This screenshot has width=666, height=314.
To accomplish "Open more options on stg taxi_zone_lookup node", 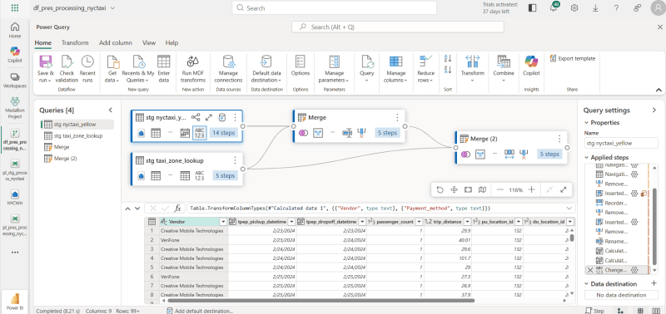I will click(235, 160).
